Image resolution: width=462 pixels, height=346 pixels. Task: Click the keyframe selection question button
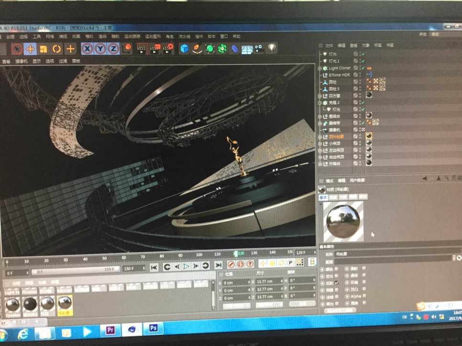tap(250, 264)
